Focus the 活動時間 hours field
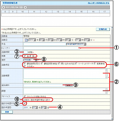The height and width of the screenshot is (121, 120). point(26,52)
